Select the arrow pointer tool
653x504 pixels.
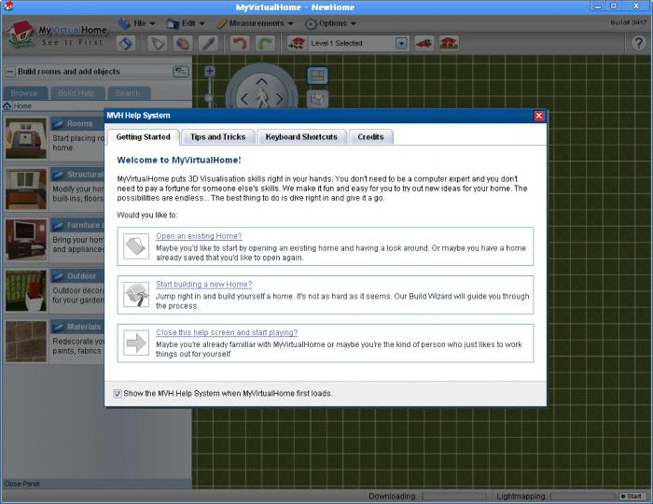pyautogui.click(x=157, y=44)
